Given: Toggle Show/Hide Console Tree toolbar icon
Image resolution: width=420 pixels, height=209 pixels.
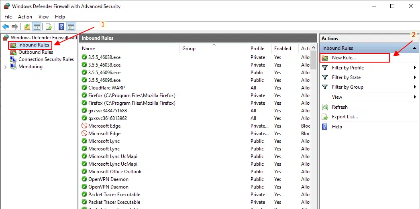Looking at the screenshot, I should pos(37,27).
